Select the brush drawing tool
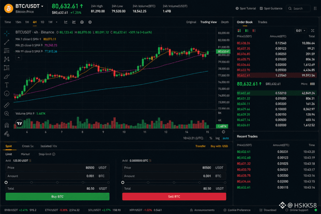This screenshot has height=214, width=321. pos(7,77)
